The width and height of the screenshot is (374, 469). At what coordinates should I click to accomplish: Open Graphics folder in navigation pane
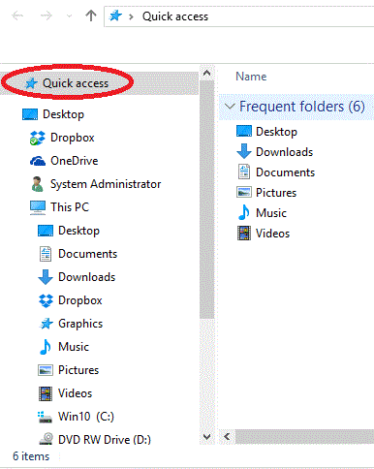pyautogui.click(x=80, y=324)
